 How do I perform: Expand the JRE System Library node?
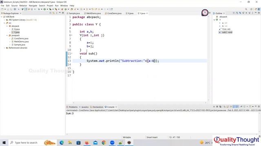coord(4,20)
